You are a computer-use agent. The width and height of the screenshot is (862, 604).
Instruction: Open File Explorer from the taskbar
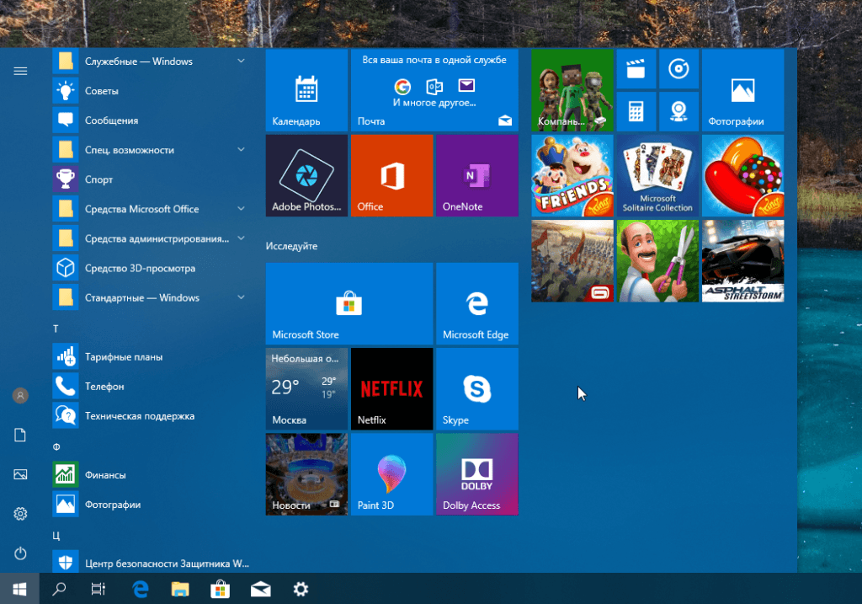coord(180,589)
